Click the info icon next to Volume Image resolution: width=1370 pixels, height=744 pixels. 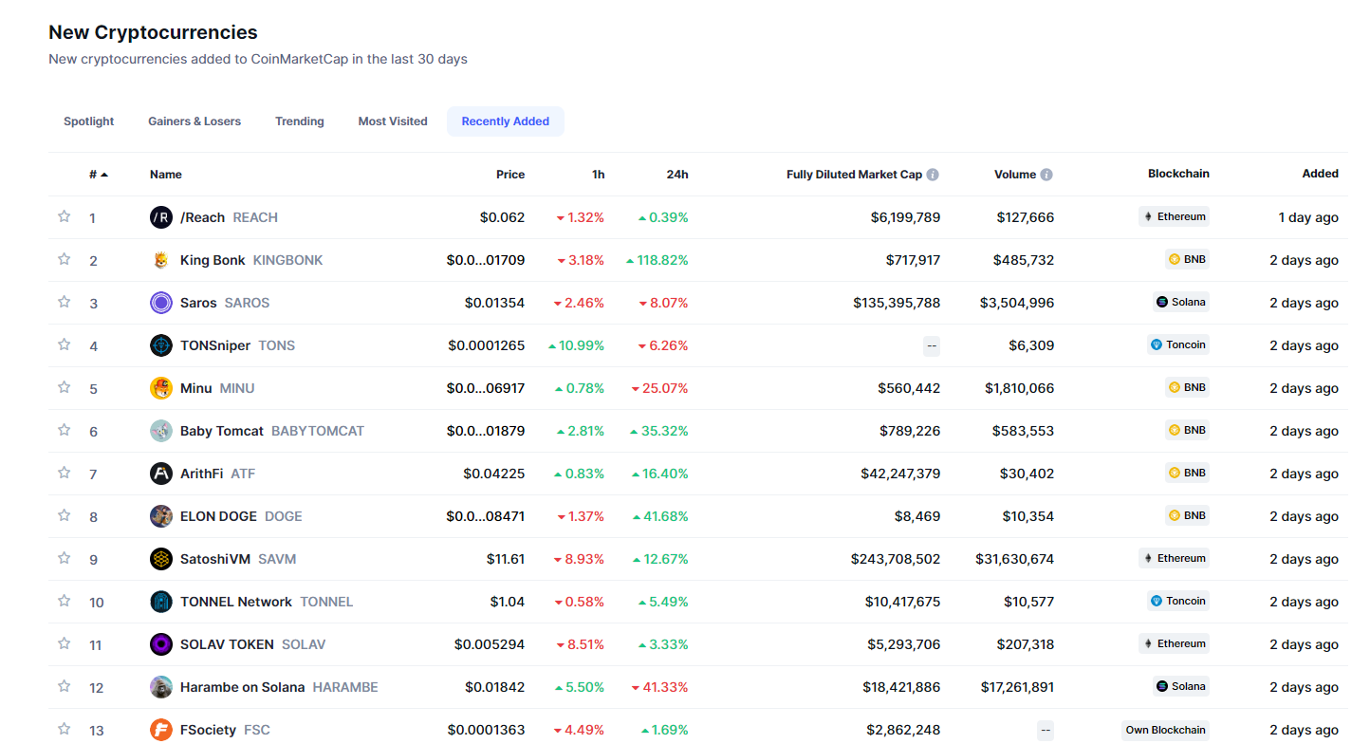(x=1046, y=175)
